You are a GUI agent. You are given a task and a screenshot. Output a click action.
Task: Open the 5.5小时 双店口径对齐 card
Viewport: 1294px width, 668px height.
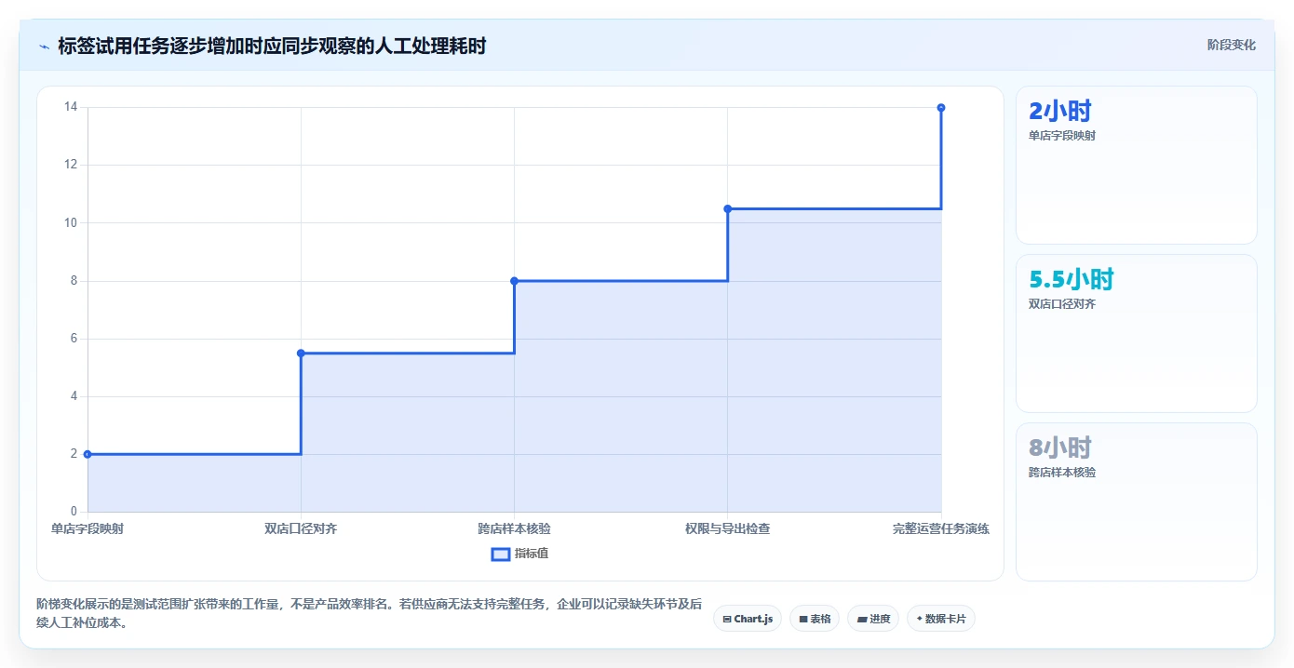click(1137, 334)
